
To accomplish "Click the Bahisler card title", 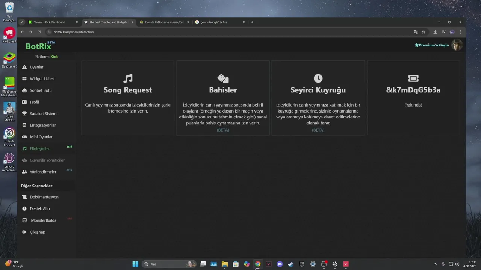I will point(223,90).
